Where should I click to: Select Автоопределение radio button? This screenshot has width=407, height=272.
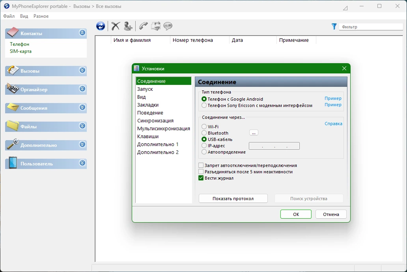coord(204,152)
